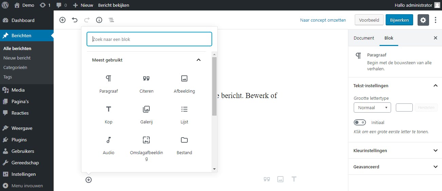
Task: Toggle the settings gear sidebar button
Action: (x=423, y=20)
